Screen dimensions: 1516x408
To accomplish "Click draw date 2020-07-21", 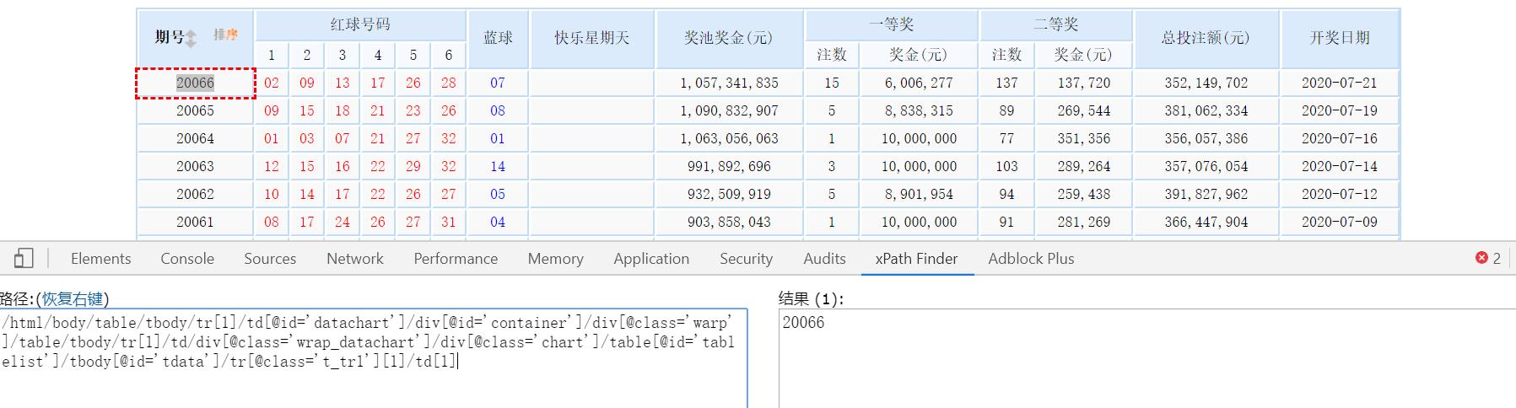I will pos(1340,83).
